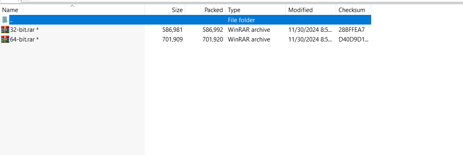Viewport: 463px width, 155px height.
Task: Click the 'WinRAR archive' type of 64-bit.rar
Action: pos(249,39)
